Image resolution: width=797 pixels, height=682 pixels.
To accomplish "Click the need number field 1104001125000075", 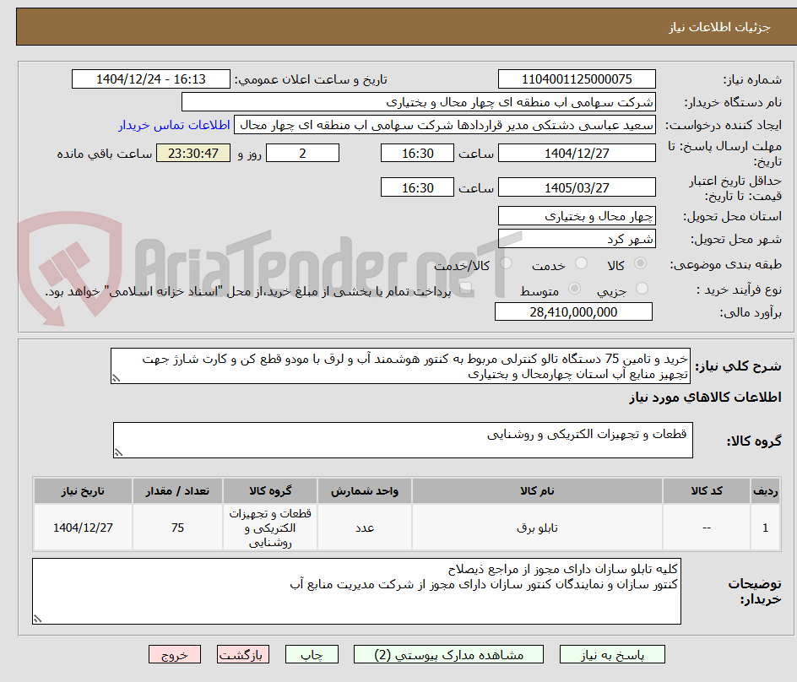I will (577, 79).
